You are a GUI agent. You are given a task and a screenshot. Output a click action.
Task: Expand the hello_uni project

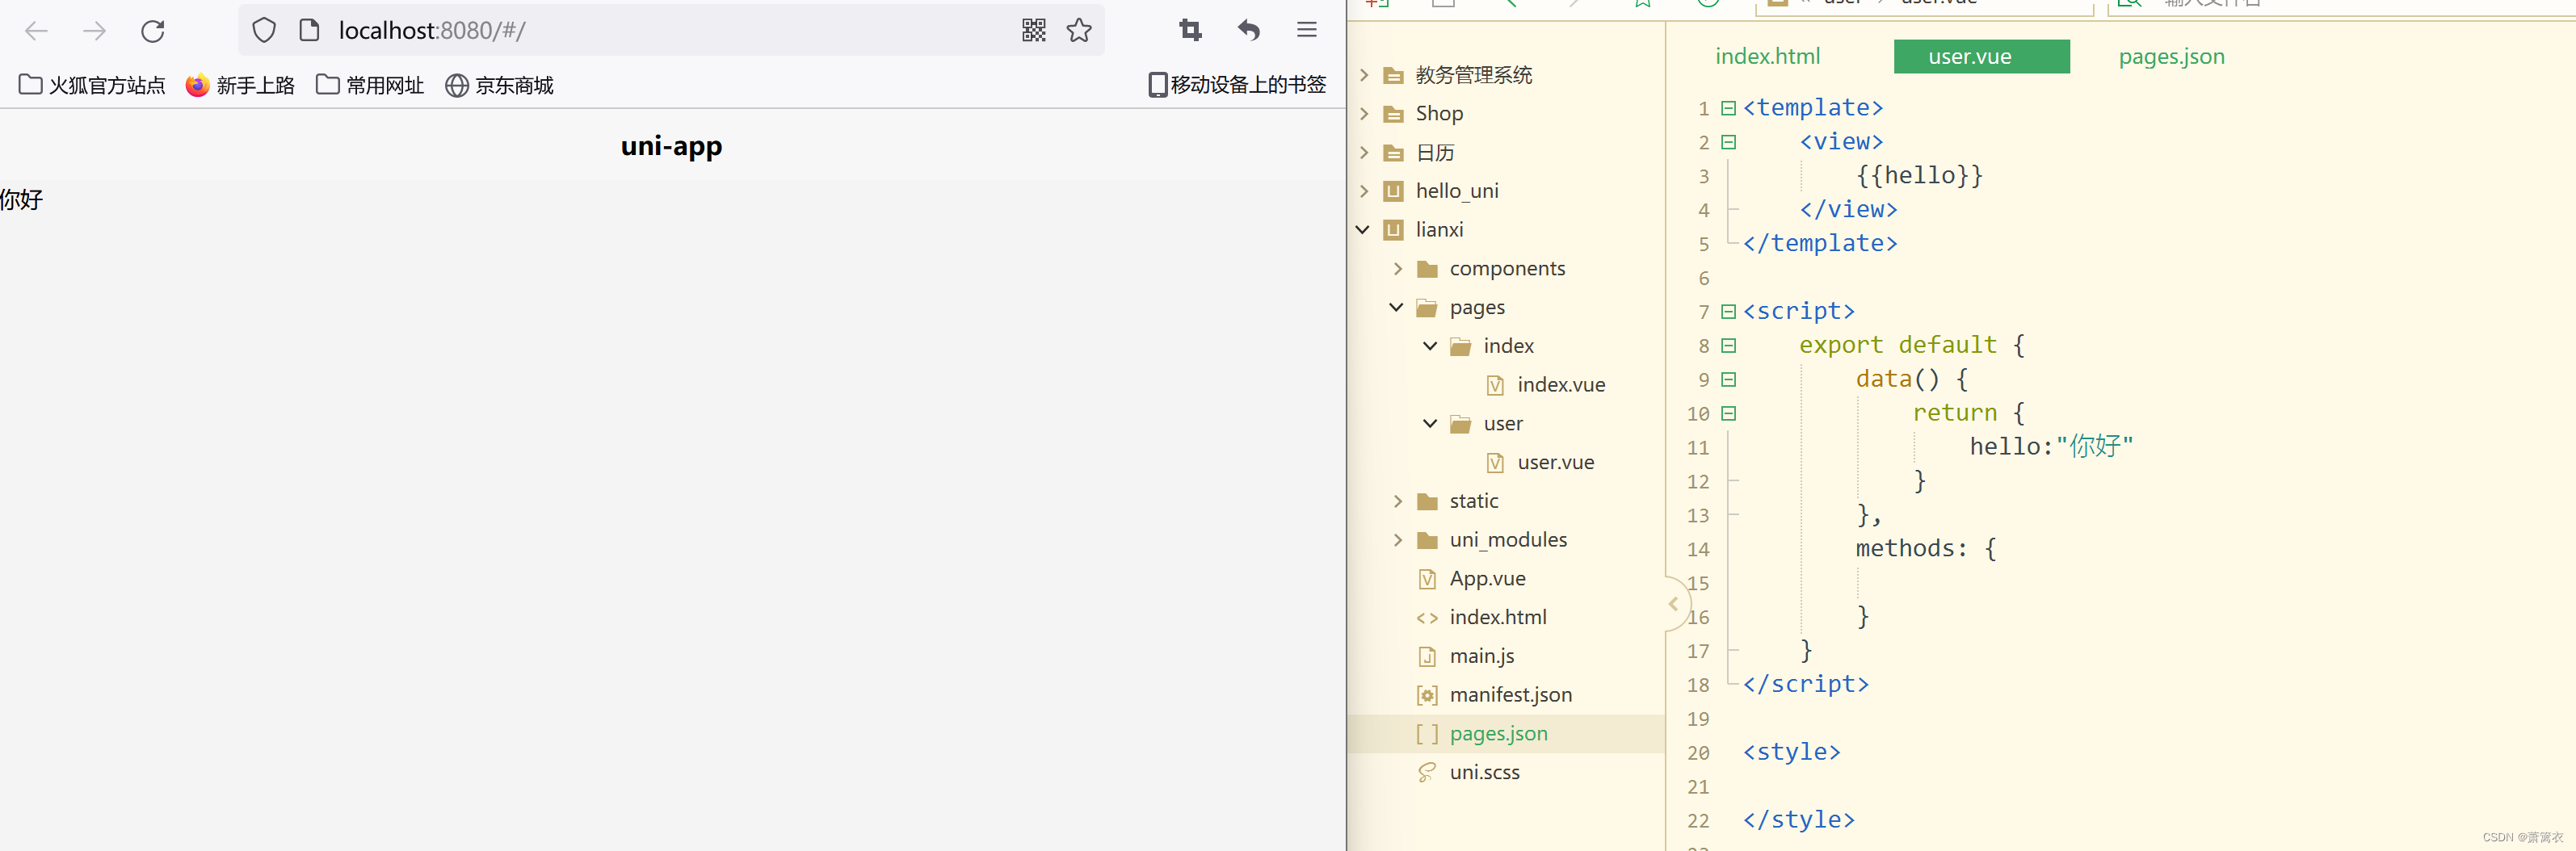[x=1364, y=191]
